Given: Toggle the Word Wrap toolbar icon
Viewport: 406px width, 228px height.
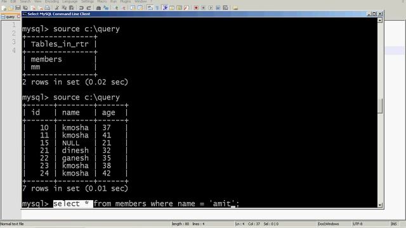Looking at the screenshot, I should [150, 8].
